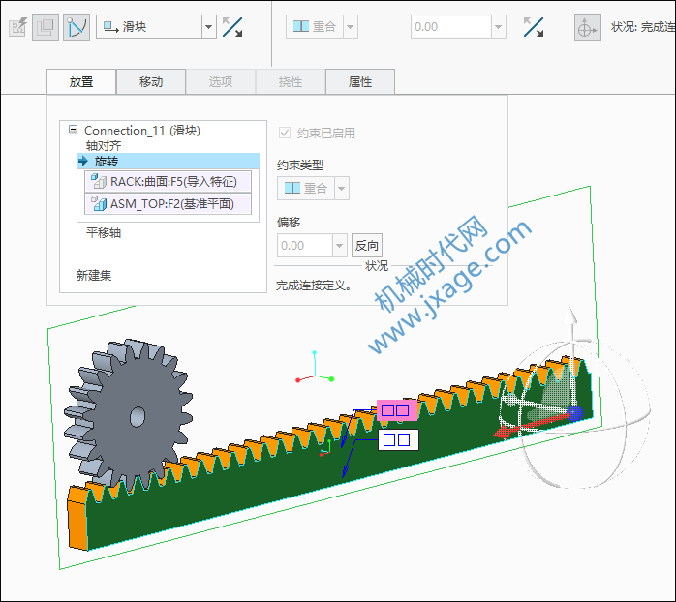Toggle the 约束已启用 checkbox
This screenshot has width=676, height=602.
point(285,133)
